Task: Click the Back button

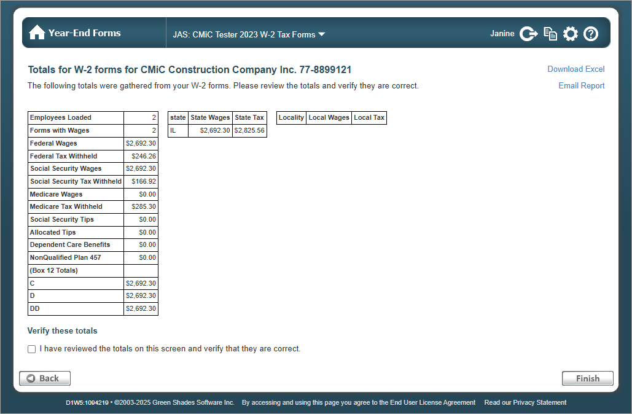Action: pyautogui.click(x=45, y=378)
